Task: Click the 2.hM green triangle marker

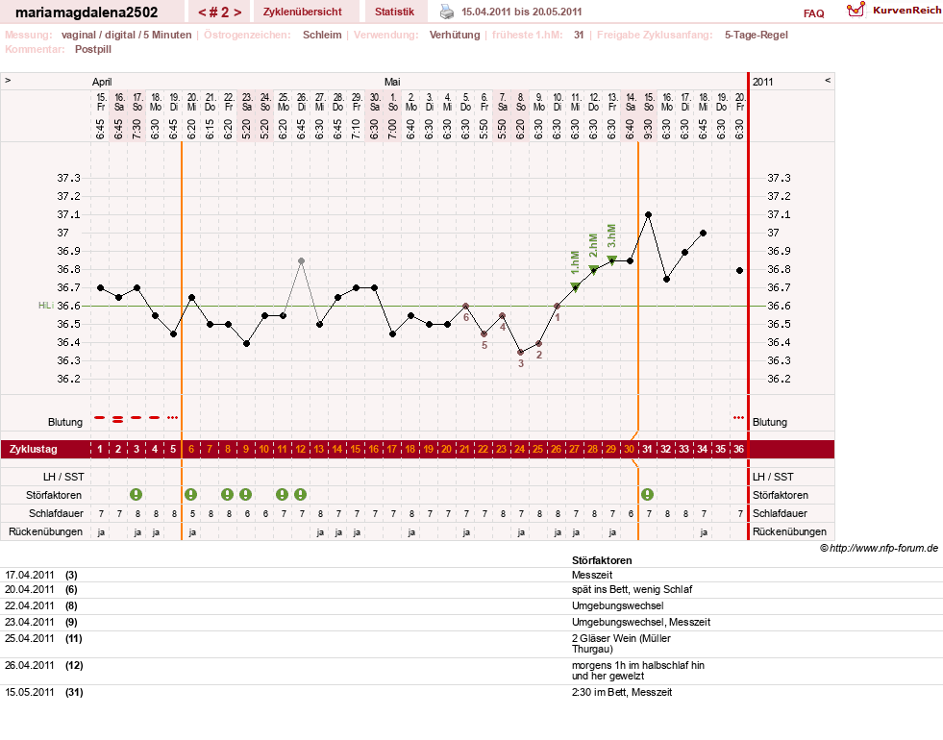Action: [594, 269]
